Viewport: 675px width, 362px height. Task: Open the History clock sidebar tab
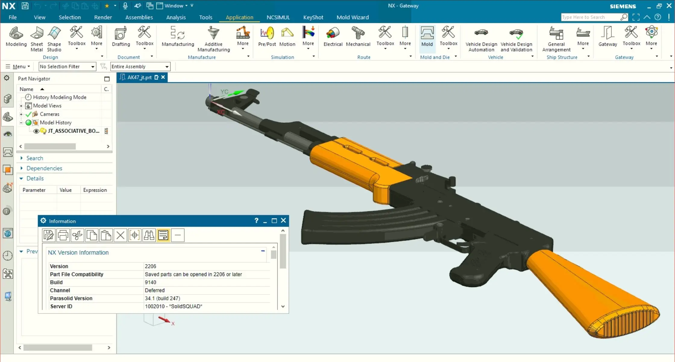(8, 256)
